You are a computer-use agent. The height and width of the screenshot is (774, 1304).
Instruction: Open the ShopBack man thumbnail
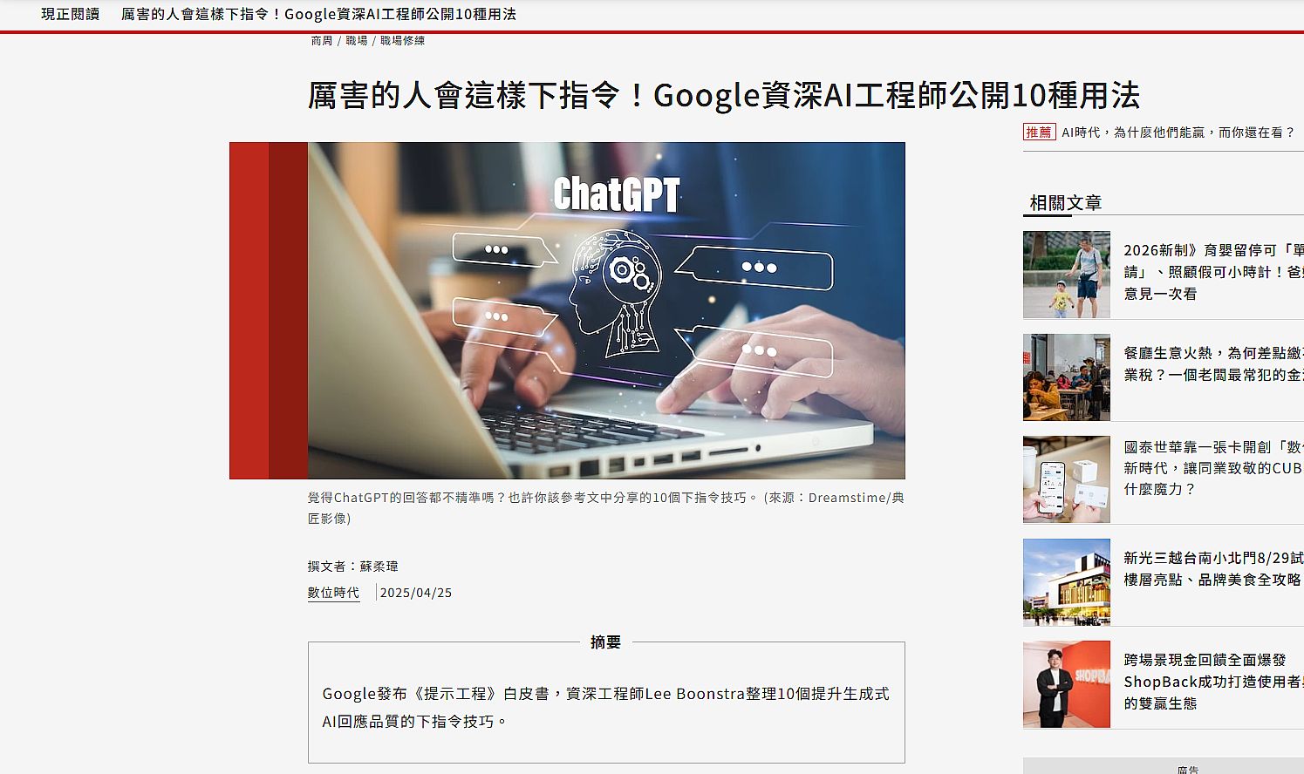point(1067,684)
